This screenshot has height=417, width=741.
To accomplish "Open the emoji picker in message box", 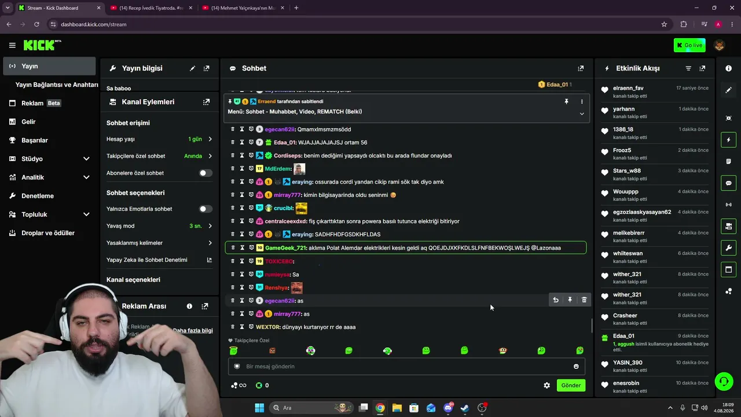I will [576, 366].
